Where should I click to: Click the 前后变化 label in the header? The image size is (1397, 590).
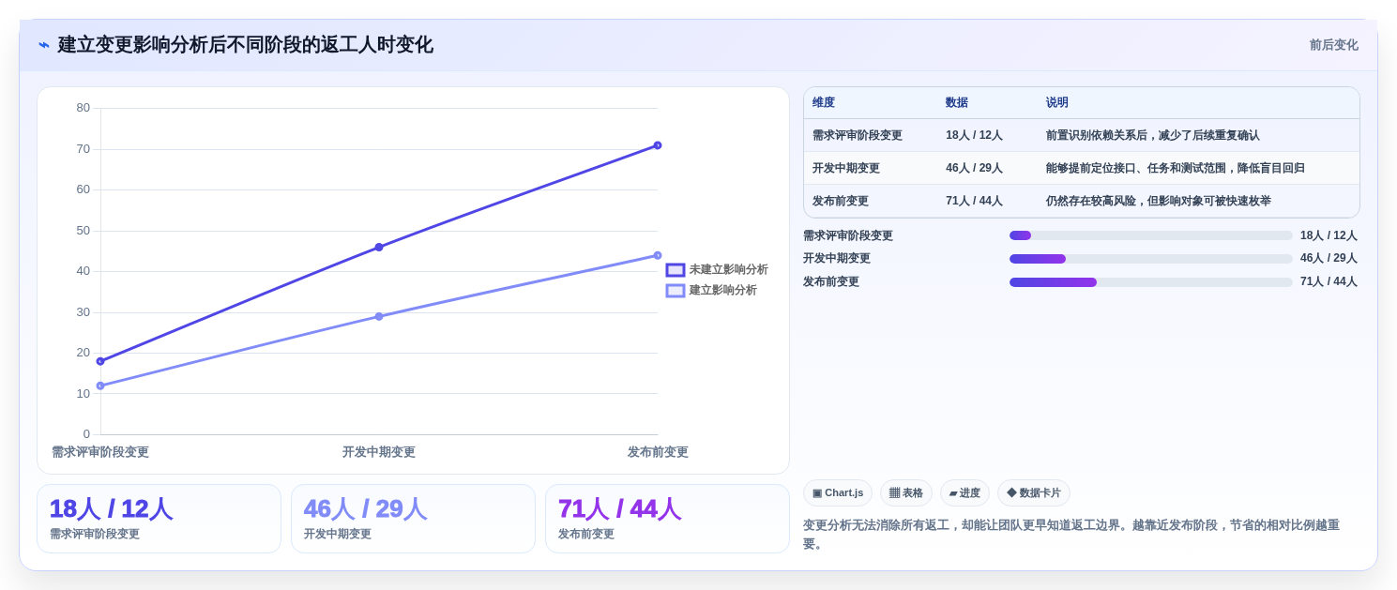1333,45
